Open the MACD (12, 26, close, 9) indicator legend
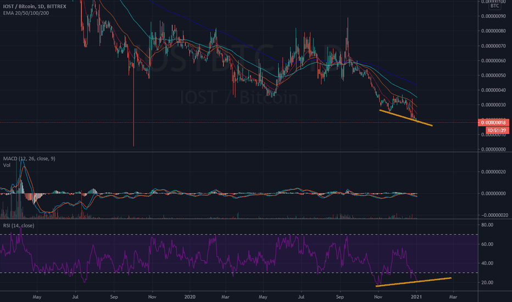The height and width of the screenshot is (302, 512). pos(29,159)
